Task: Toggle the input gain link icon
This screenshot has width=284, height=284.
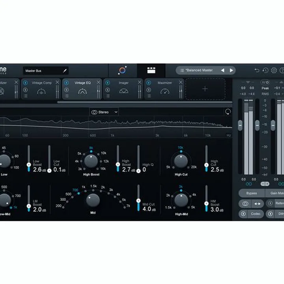Action: (x=248, y=184)
